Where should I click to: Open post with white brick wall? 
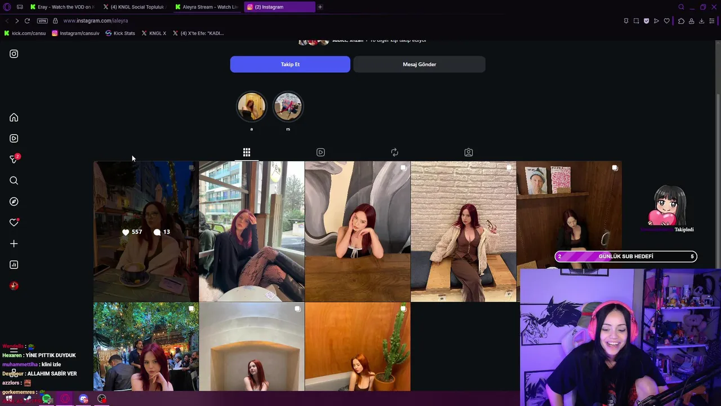464,232
